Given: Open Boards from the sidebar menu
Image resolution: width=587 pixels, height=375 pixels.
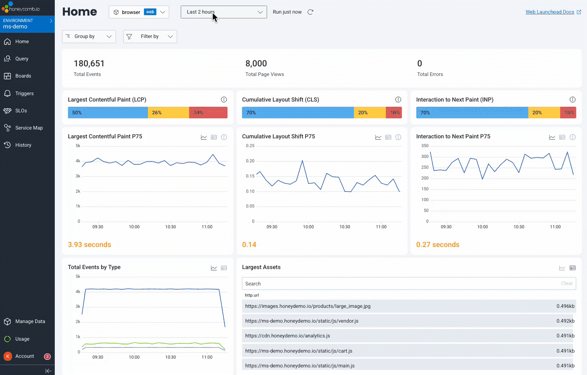Looking at the screenshot, I should [20, 76].
